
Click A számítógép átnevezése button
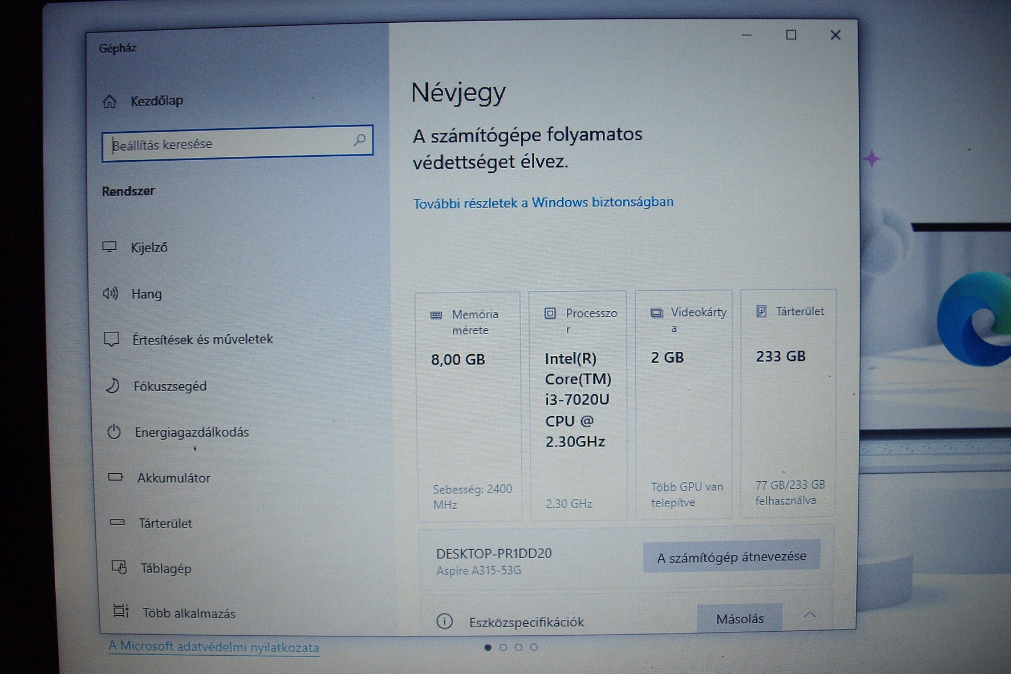click(x=732, y=557)
